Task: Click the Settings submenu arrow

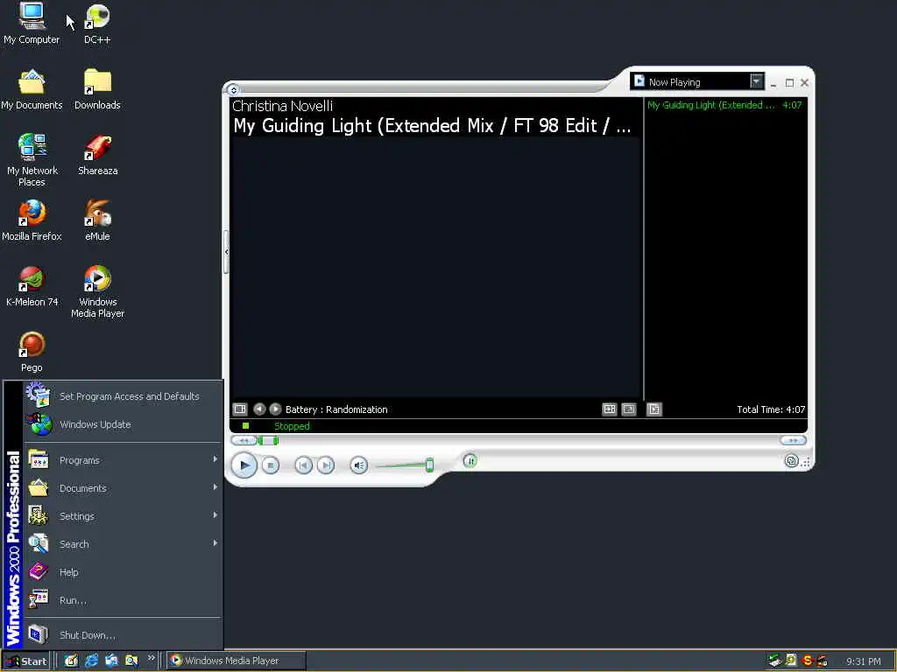Action: [x=215, y=514]
